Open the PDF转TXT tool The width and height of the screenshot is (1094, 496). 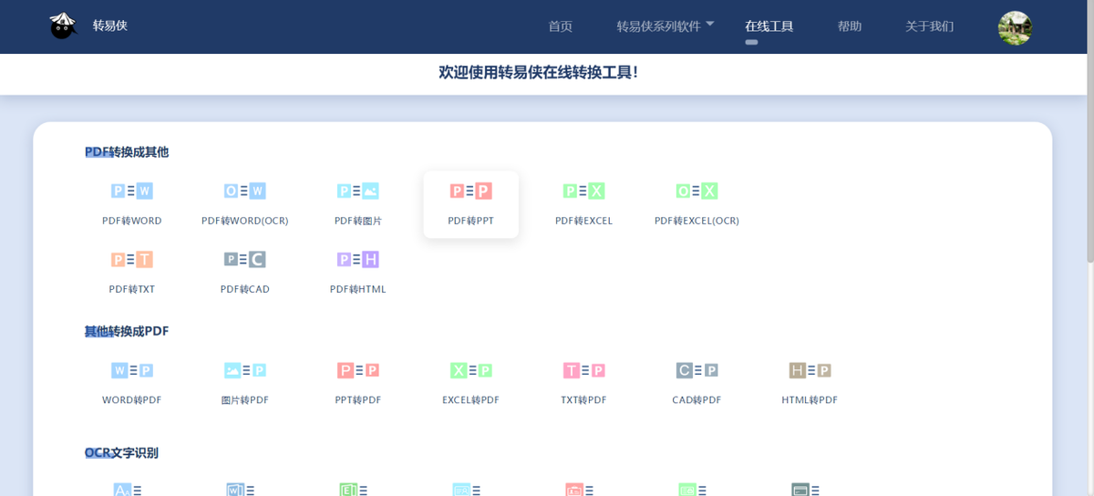(132, 273)
